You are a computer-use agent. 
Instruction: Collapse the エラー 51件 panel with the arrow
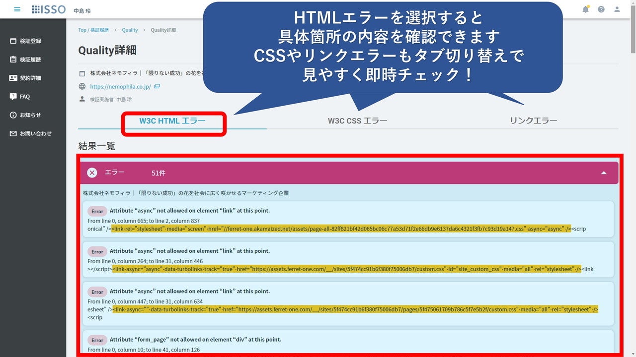click(604, 173)
